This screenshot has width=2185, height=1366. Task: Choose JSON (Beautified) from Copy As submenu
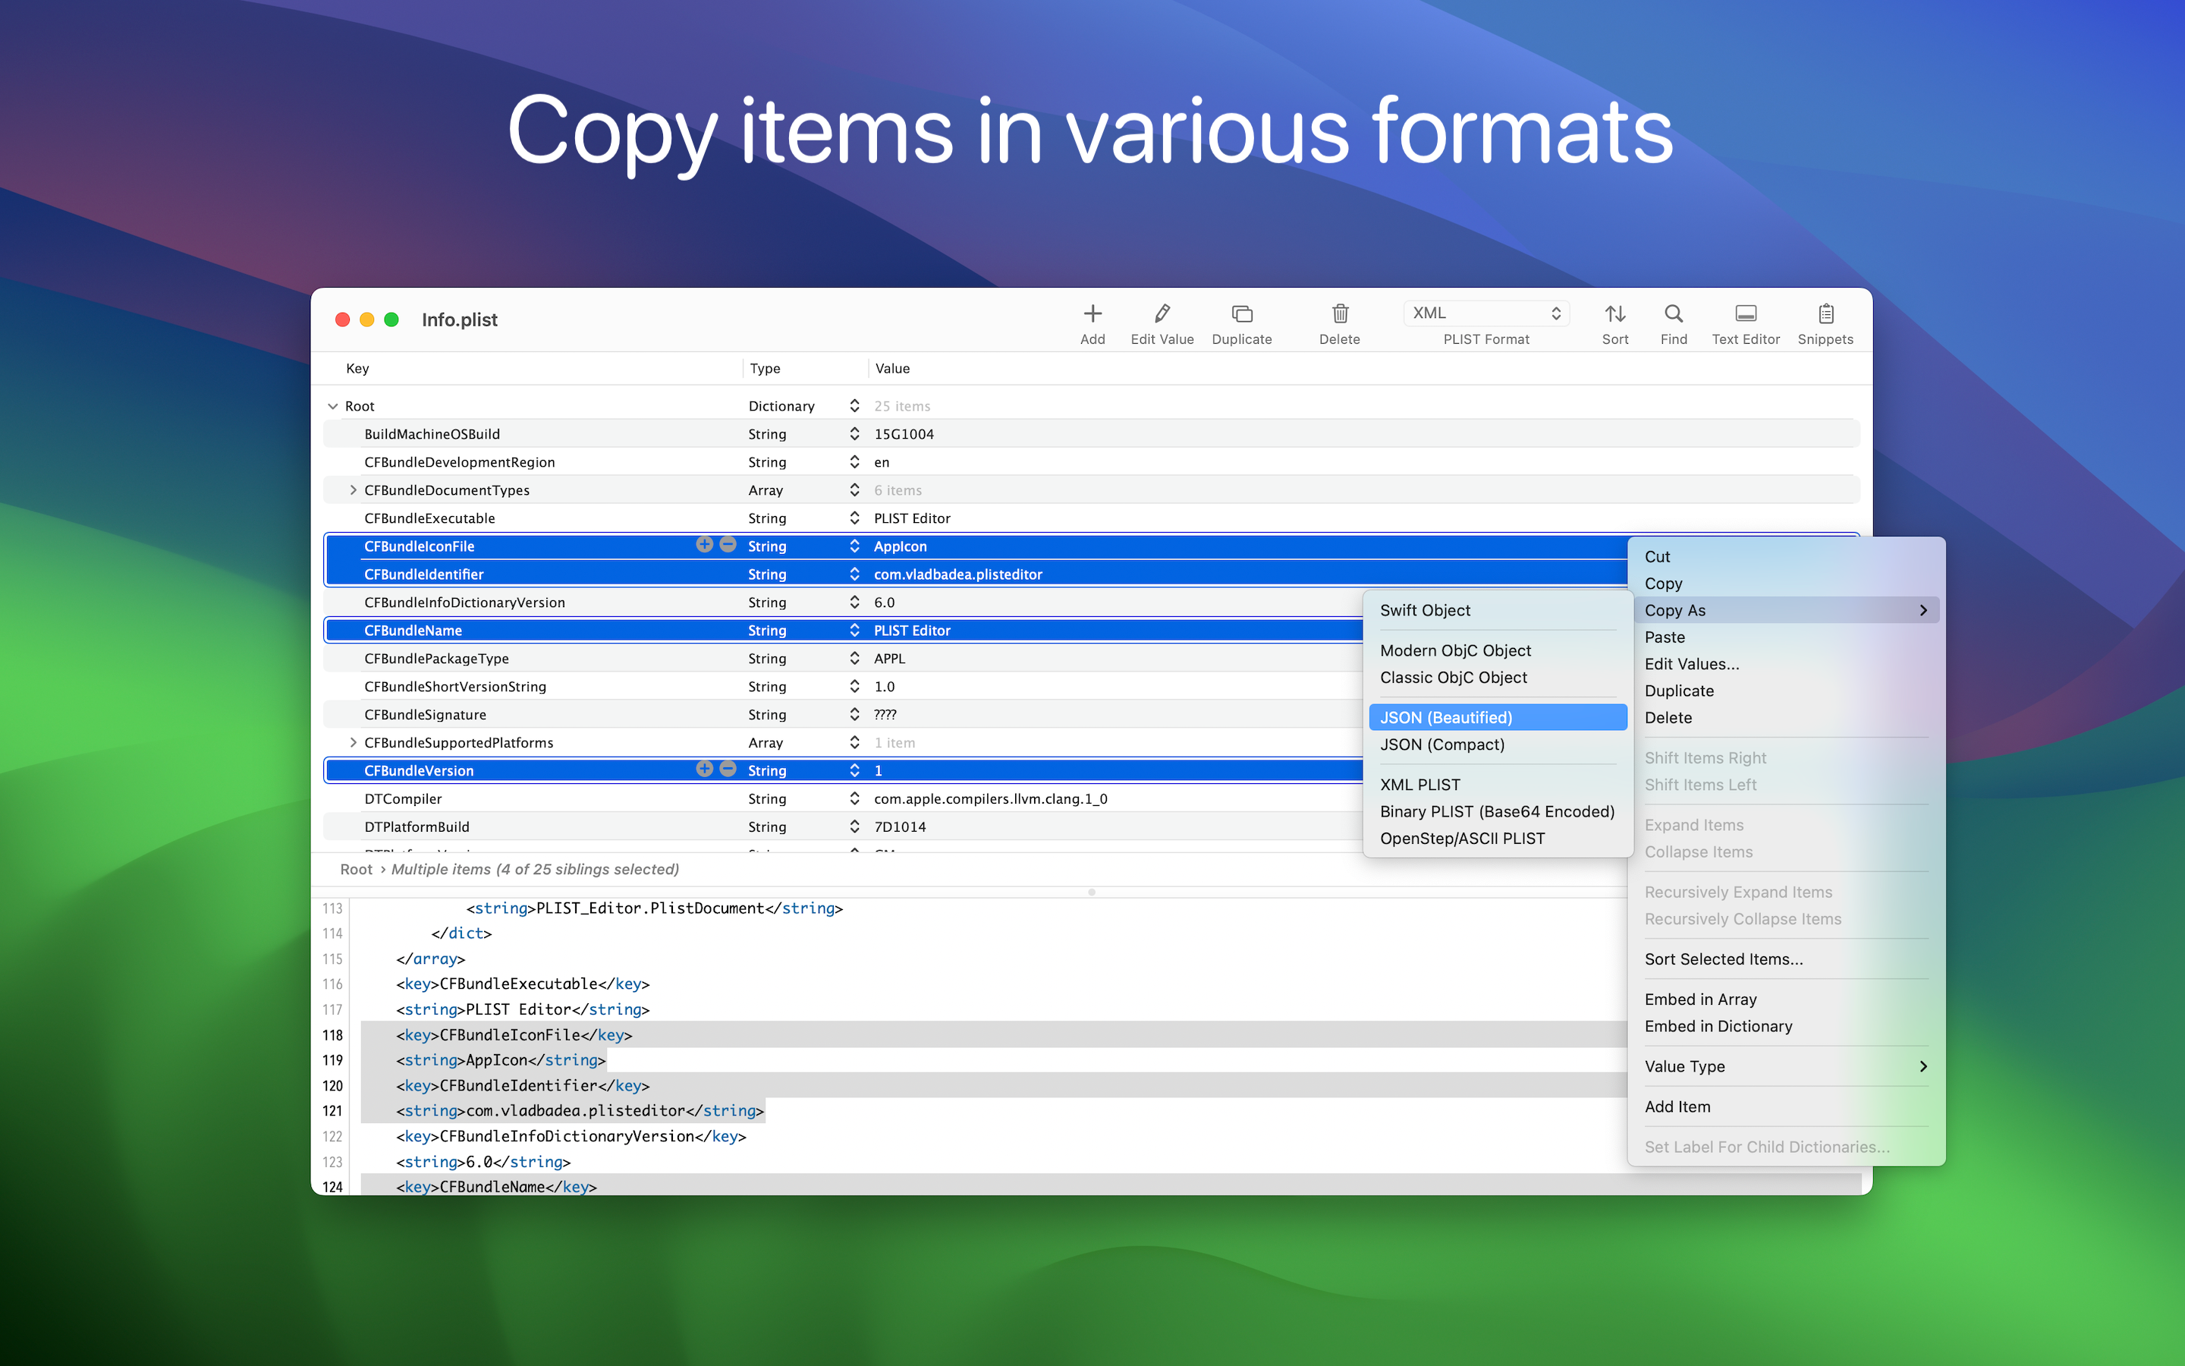tap(1445, 717)
